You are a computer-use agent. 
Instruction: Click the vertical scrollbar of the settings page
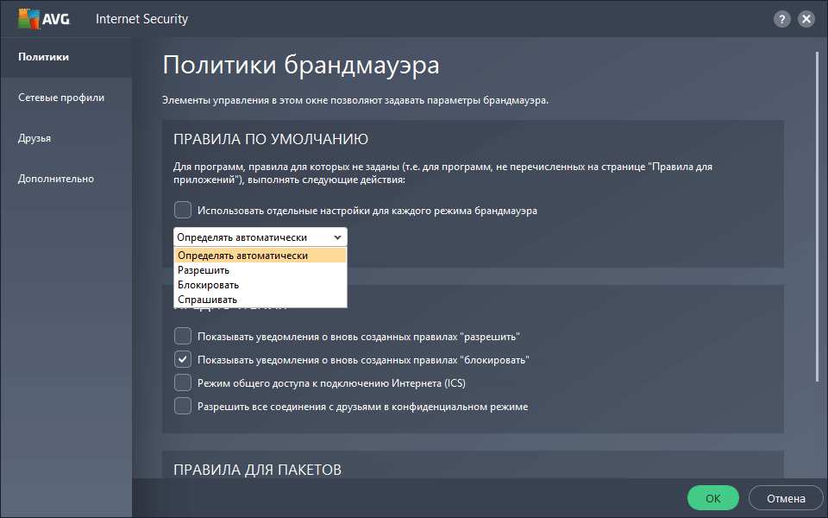[818, 216]
